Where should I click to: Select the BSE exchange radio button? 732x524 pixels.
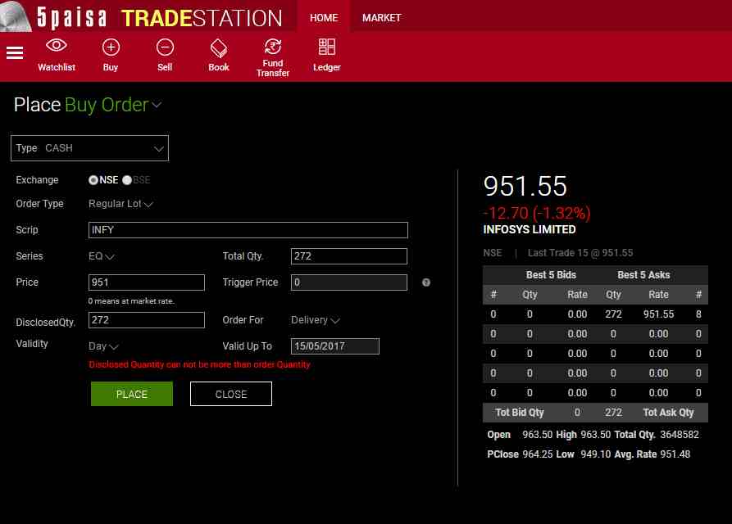tap(127, 180)
